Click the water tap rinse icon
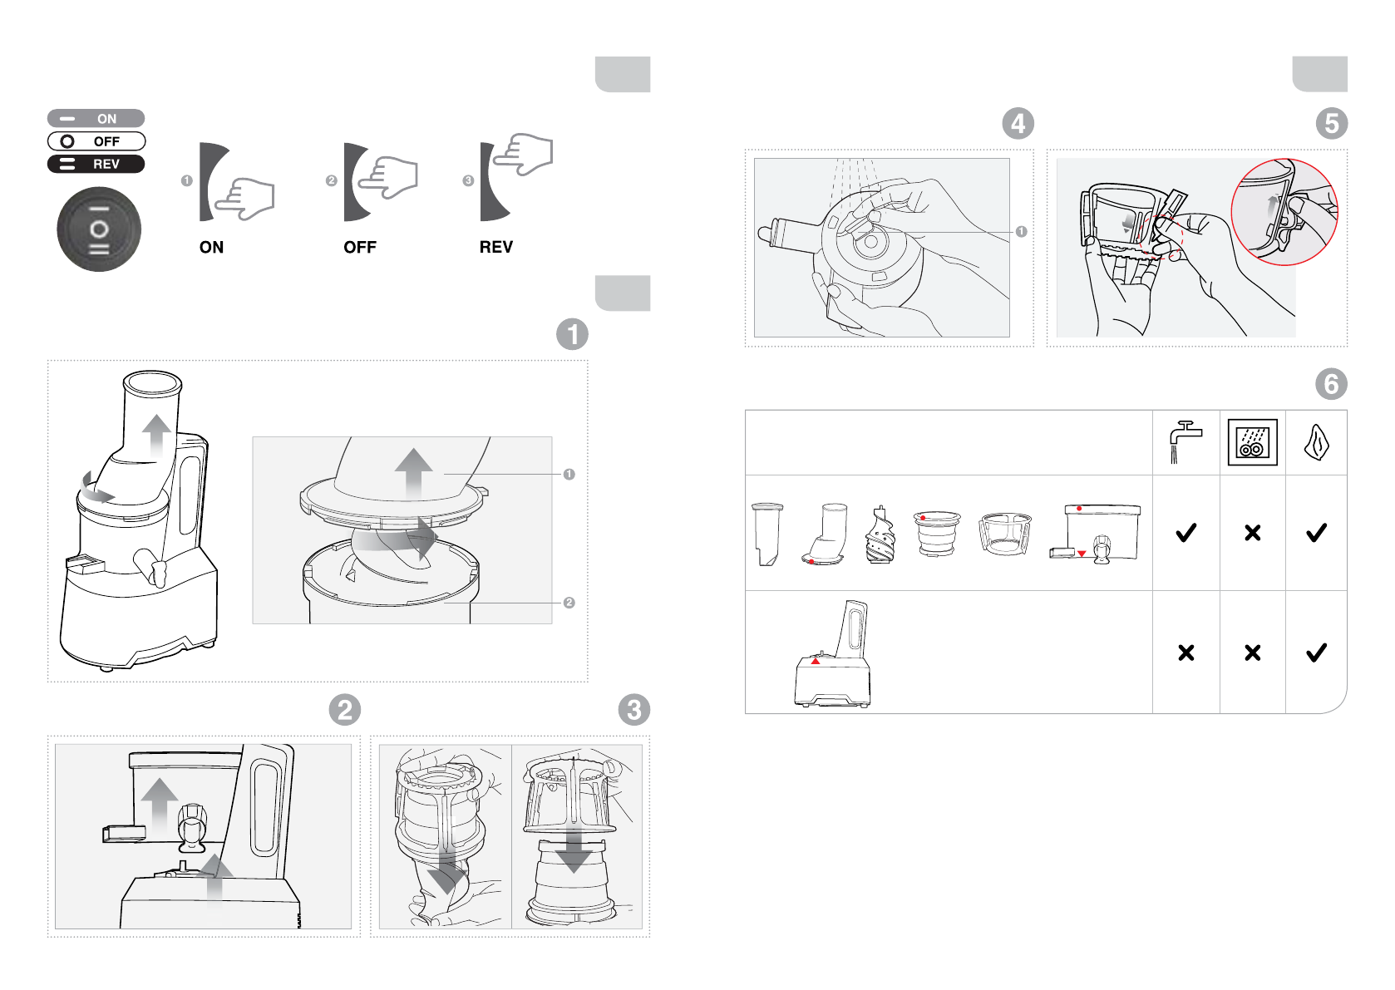 pyautogui.click(x=1186, y=442)
